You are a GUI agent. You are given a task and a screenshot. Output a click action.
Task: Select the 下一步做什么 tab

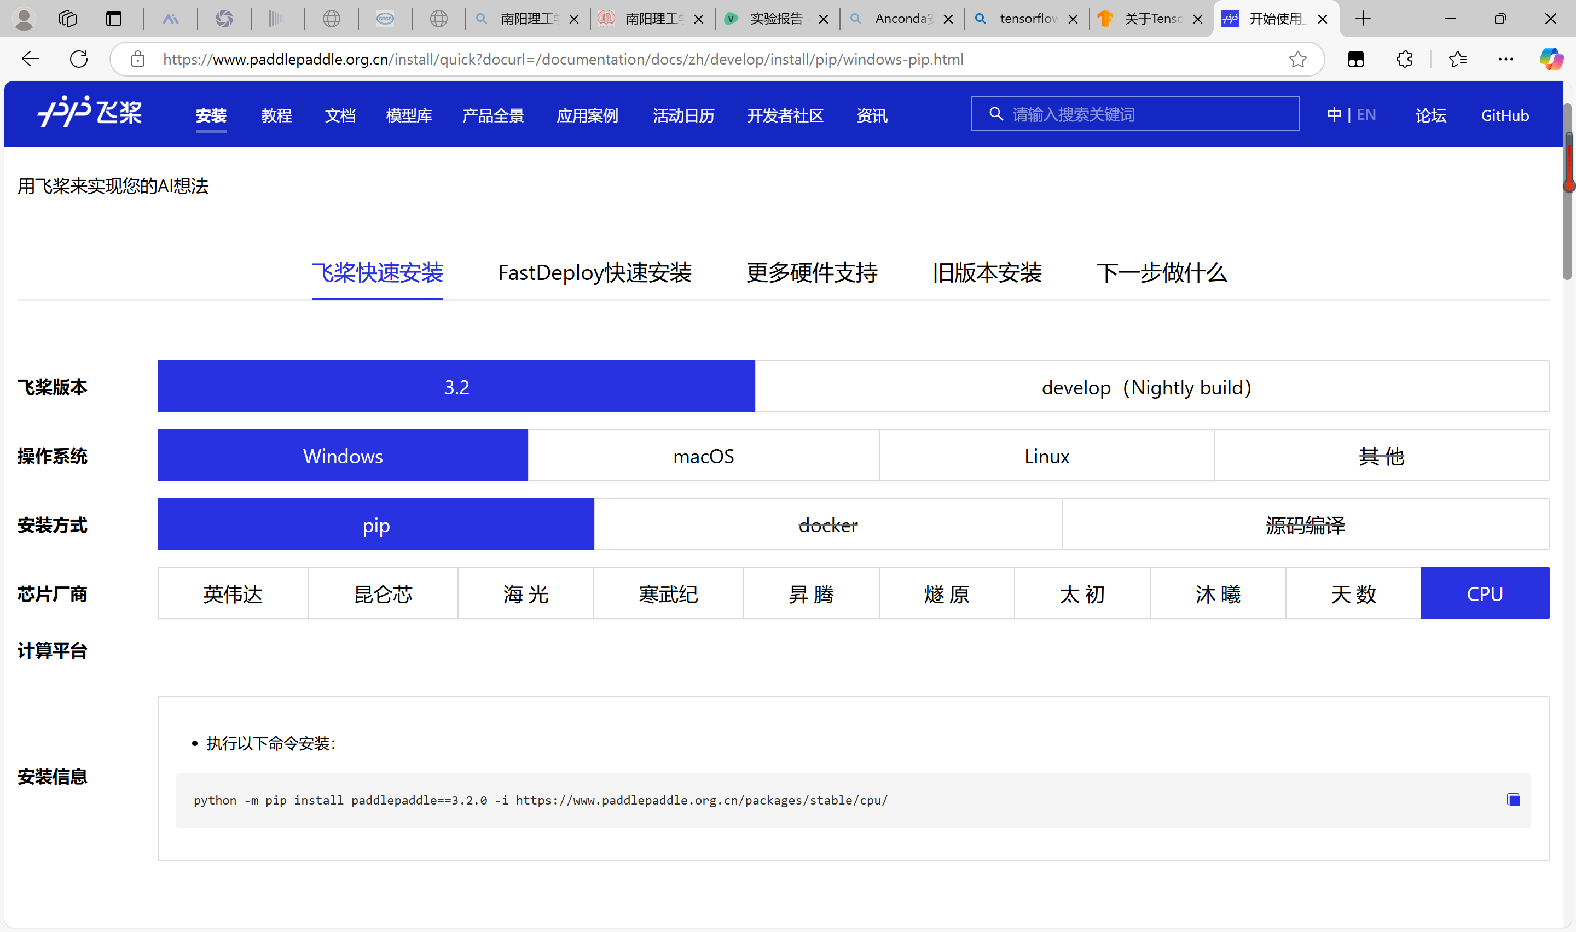coord(1161,272)
